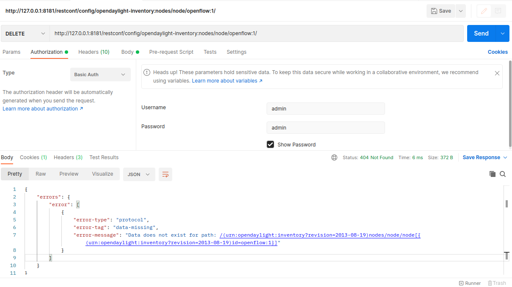This screenshot has height=287, width=512.
Task: Click the word wrap icon
Action: click(165, 174)
